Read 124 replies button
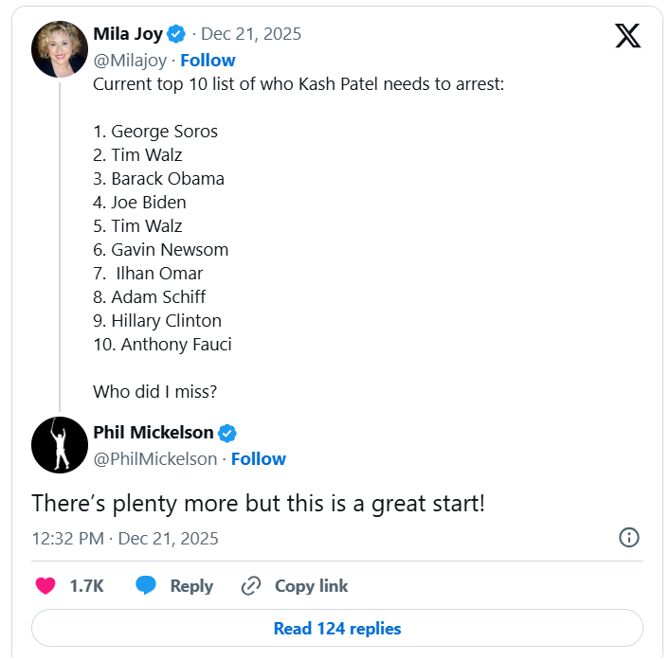Viewport: 670px width, 660px height. coord(336,629)
